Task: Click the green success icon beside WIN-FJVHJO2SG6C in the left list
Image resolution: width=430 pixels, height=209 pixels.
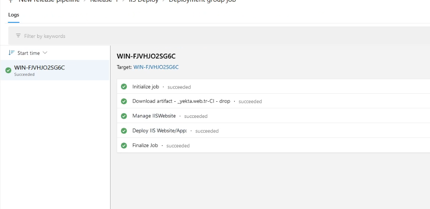Action: coord(8,70)
